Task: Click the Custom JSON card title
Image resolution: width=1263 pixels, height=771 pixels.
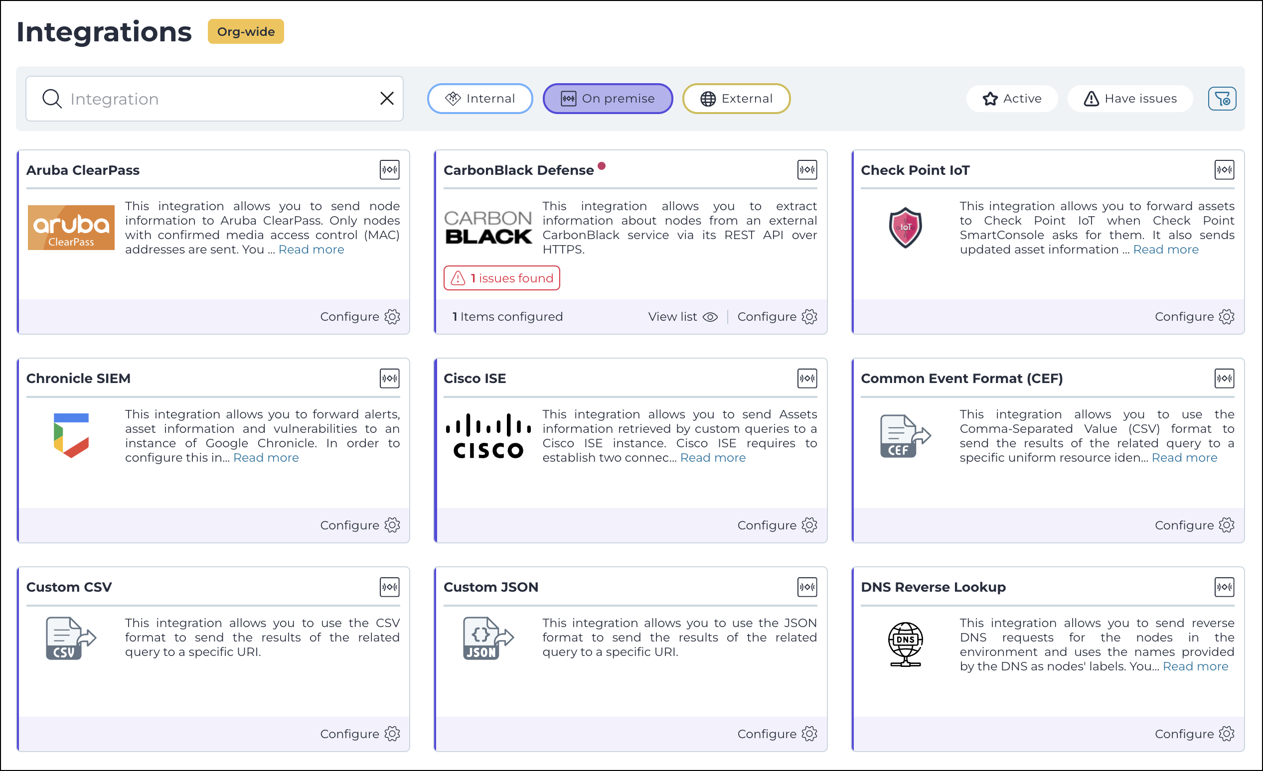Action: pos(490,587)
